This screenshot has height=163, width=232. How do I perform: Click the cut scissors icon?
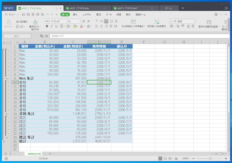point(18,21)
